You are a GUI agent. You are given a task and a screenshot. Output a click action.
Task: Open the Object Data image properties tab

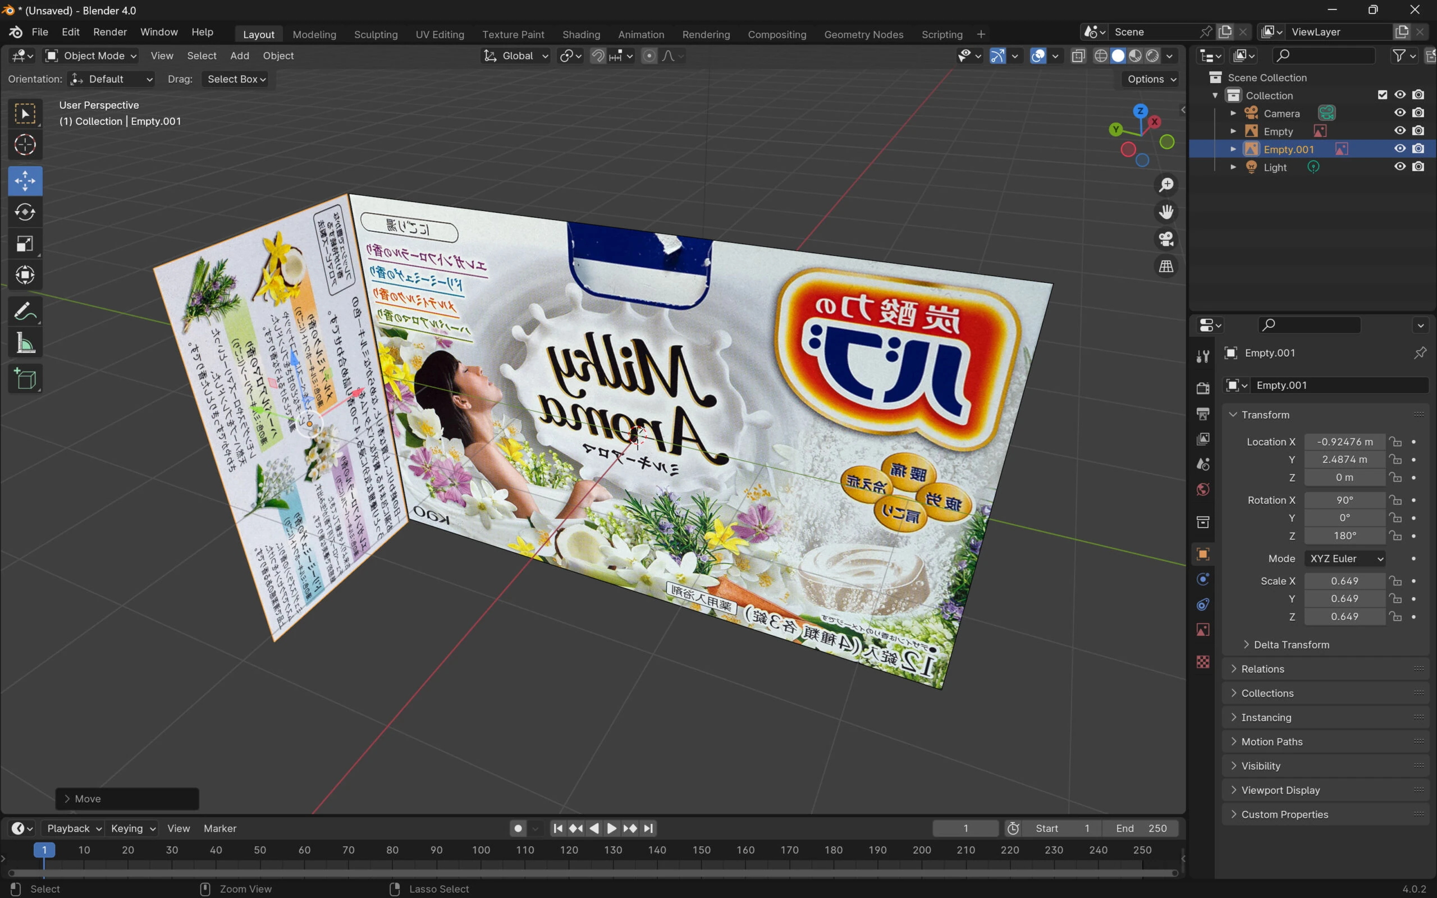1202,630
